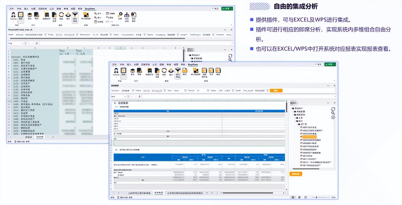402x205 pixels.
Task: Open the EasyView ribbon tab in front window
Action: pyautogui.click(x=193, y=64)
